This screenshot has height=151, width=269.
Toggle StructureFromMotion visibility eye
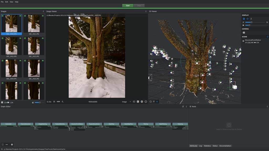coord(243,41)
